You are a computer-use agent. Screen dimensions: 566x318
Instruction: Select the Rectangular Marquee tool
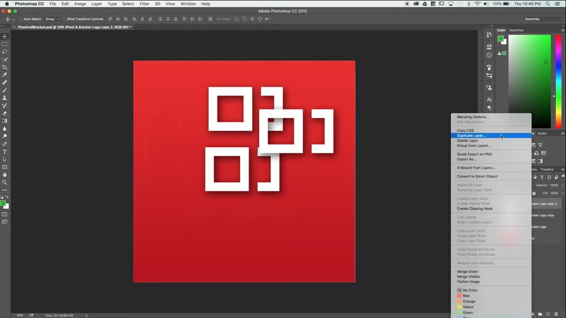point(4,44)
